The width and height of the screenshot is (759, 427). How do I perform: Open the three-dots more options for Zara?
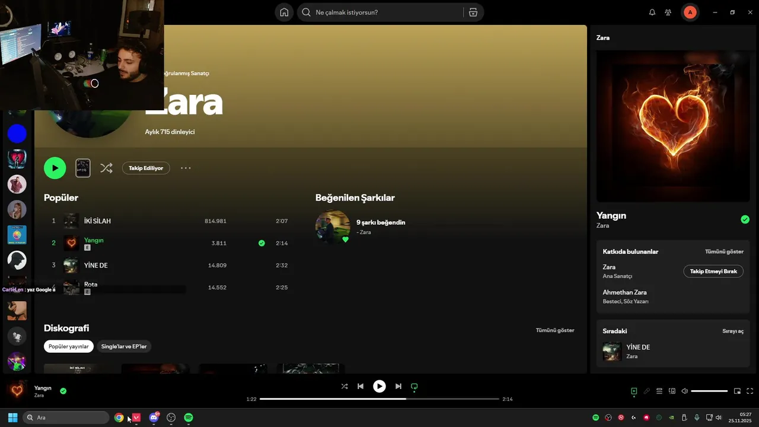186,168
